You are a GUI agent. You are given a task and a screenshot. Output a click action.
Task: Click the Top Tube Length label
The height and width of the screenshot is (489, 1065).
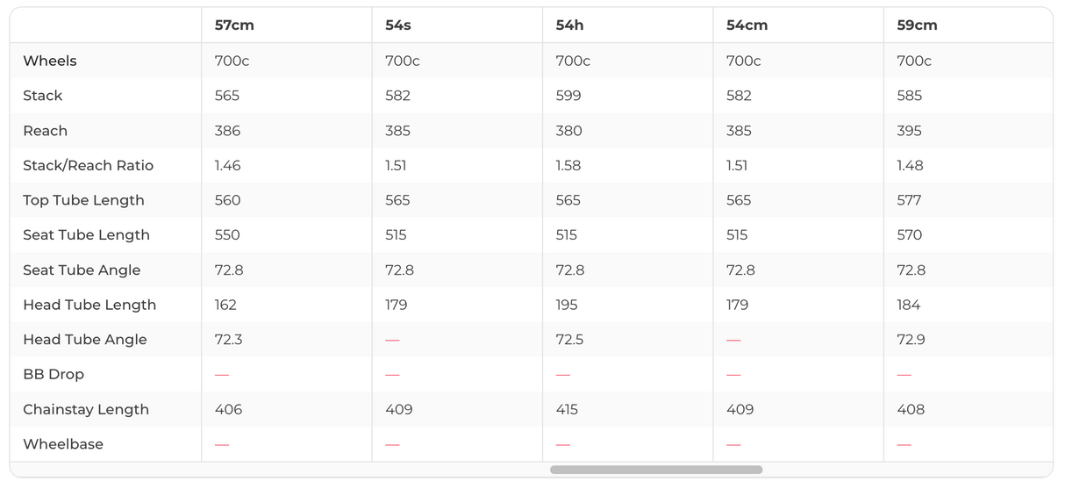83,200
